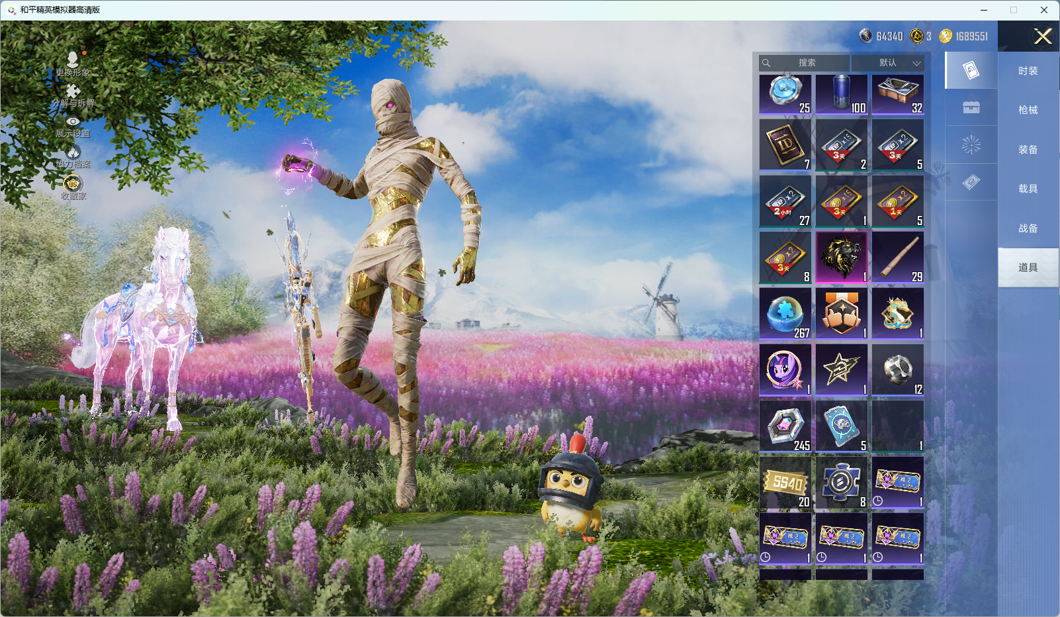Screen dimensions: 1060x617
Task: Select the silver nut item (12)
Action: coord(898,370)
